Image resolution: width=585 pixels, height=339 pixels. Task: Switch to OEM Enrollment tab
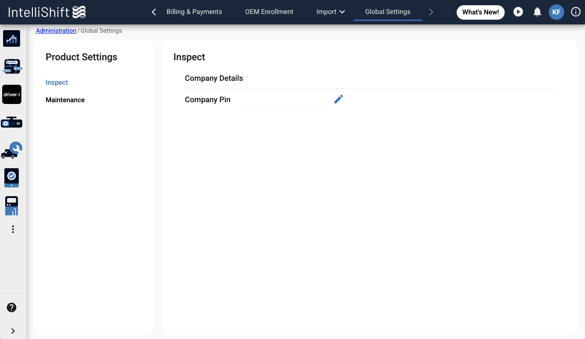pyautogui.click(x=269, y=12)
